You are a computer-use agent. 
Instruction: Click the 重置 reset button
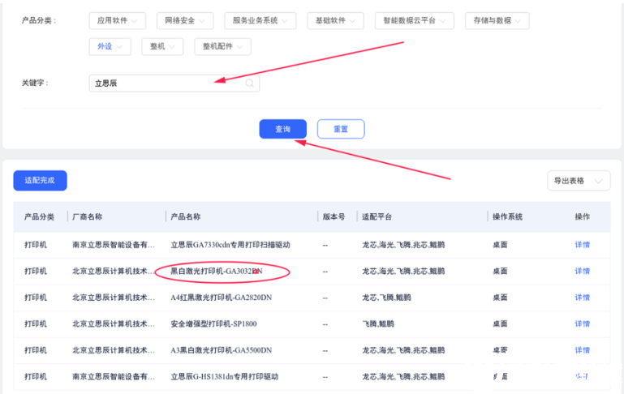[341, 129]
